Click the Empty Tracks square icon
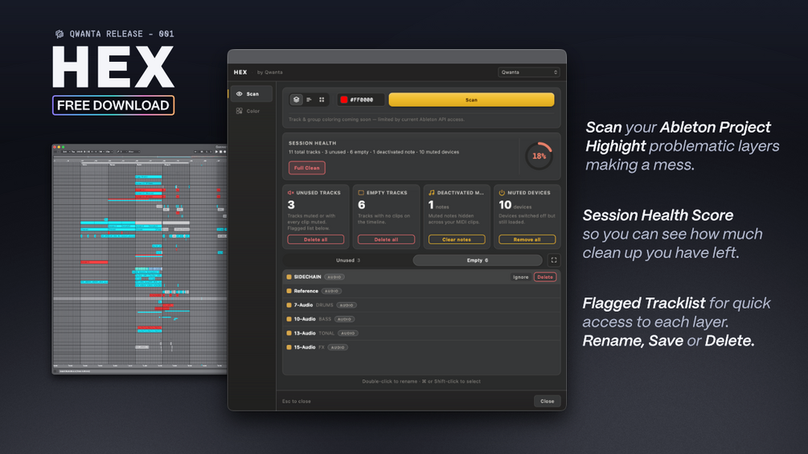The width and height of the screenshot is (808, 454). [x=361, y=193]
